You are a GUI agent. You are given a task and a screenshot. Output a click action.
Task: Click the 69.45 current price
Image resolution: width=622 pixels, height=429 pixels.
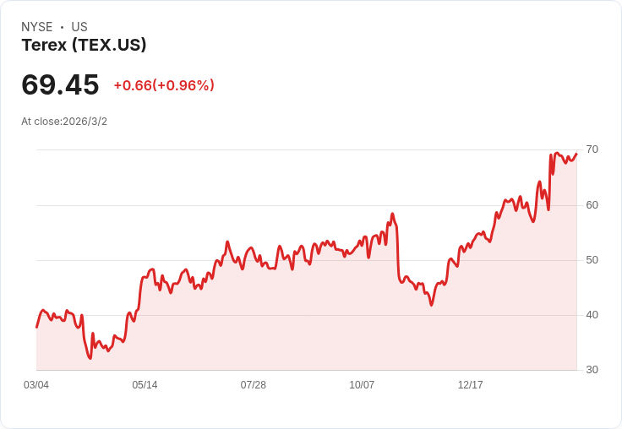pos(60,84)
